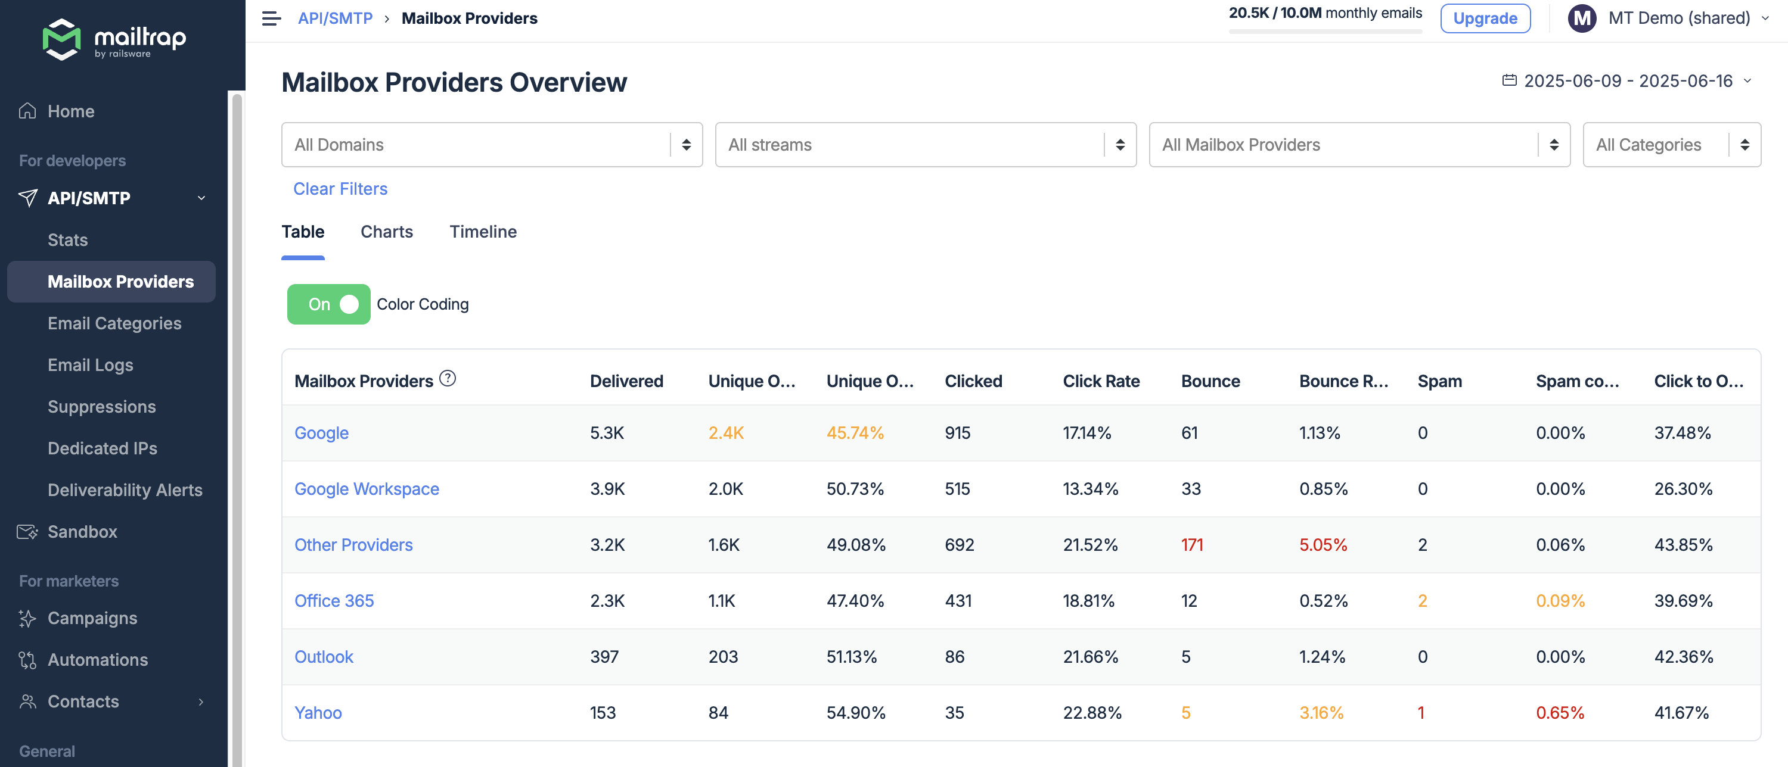Screen dimensions: 1788x767
Task: Switch to the Timeline tab
Action: click(482, 232)
